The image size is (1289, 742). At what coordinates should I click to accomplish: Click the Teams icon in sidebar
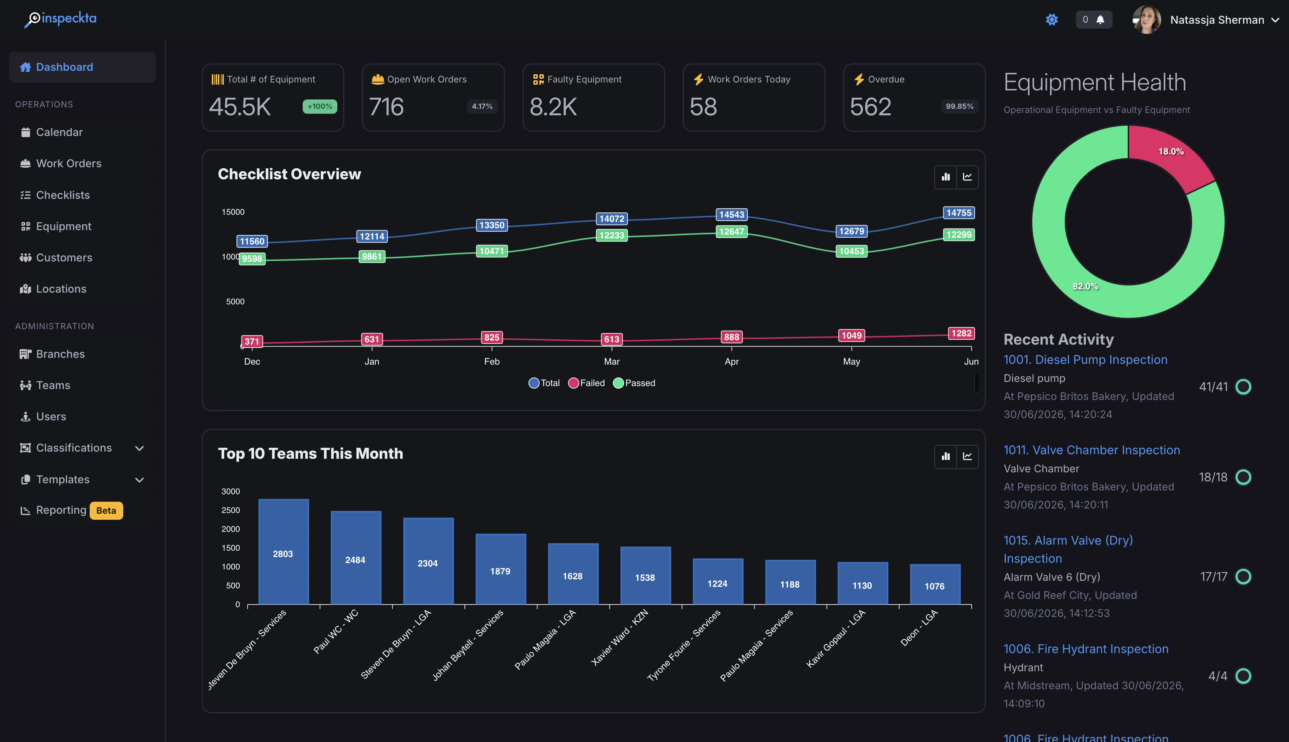click(26, 385)
